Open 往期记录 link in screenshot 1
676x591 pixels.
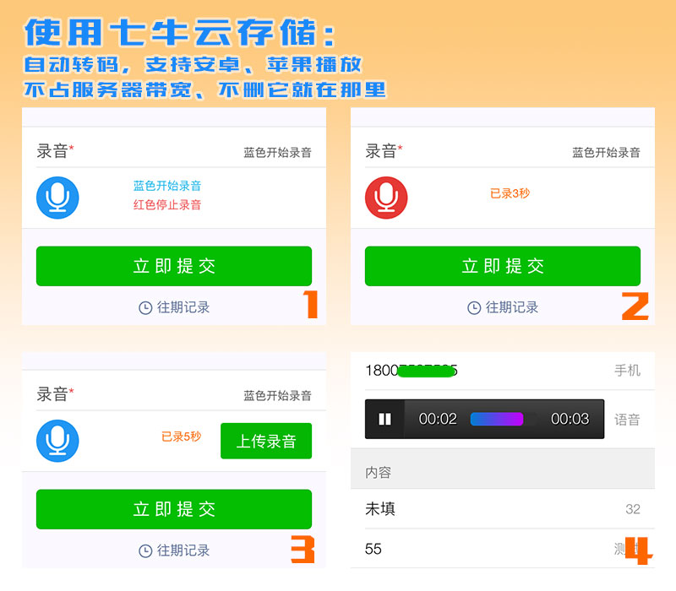coord(183,308)
